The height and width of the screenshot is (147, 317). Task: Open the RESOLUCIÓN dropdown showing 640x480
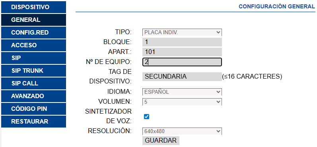click(182, 131)
